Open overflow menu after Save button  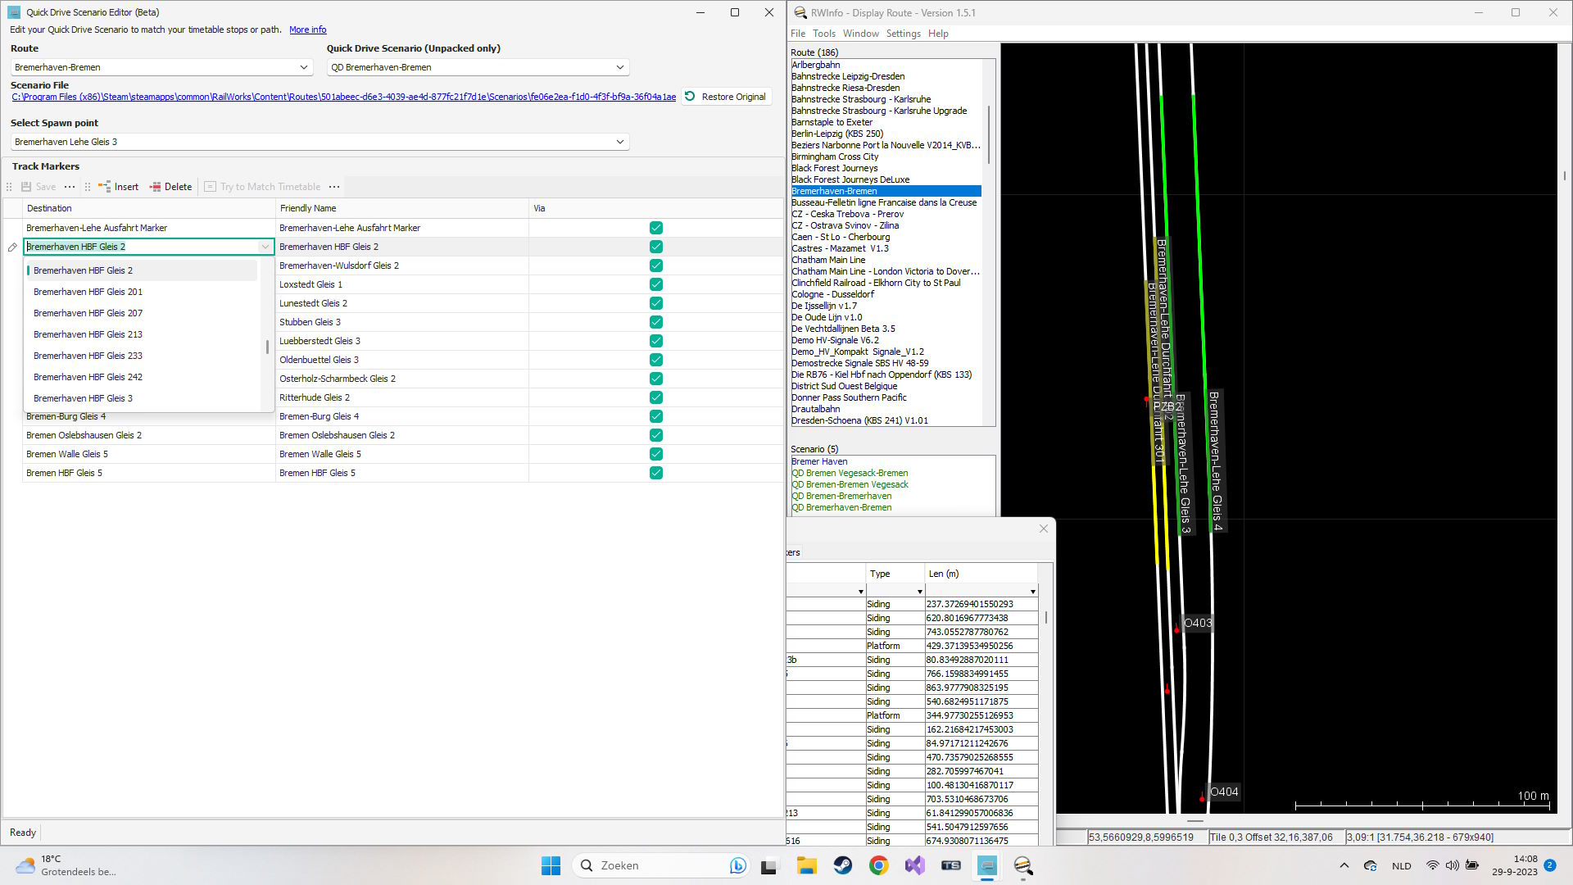click(70, 187)
